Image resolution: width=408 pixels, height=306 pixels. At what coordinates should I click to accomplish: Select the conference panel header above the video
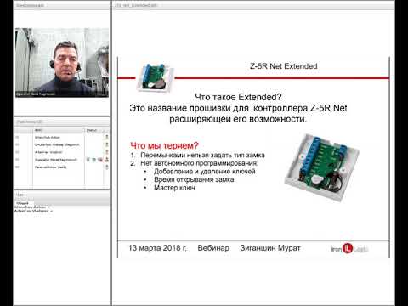(x=62, y=5)
